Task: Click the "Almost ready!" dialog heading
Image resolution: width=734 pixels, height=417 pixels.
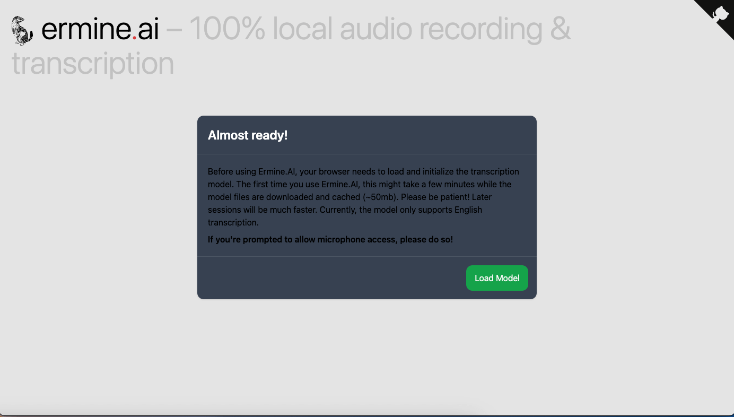Action: coord(248,135)
